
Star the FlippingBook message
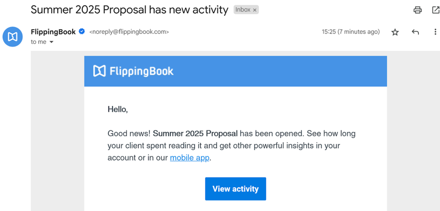tap(395, 32)
